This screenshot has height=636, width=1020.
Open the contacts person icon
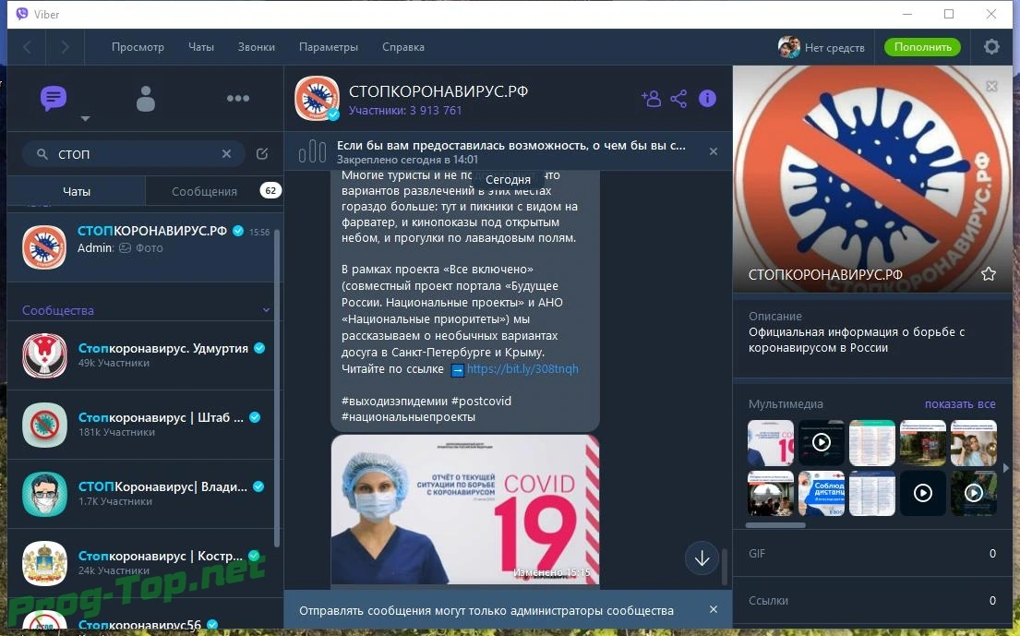point(146,98)
